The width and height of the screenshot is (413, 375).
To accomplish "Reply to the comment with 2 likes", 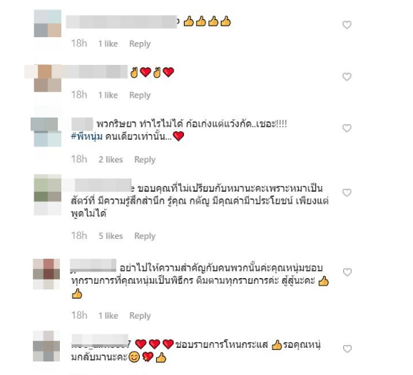I will coord(145,160).
